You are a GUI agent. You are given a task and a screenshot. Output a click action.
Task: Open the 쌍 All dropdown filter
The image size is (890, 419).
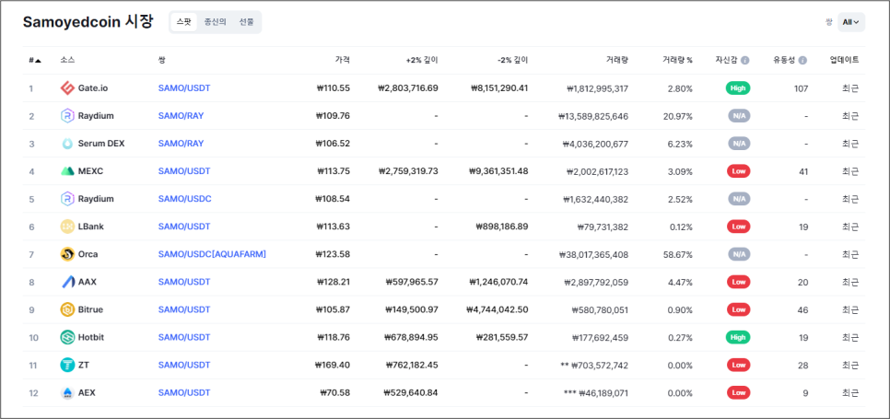click(850, 22)
